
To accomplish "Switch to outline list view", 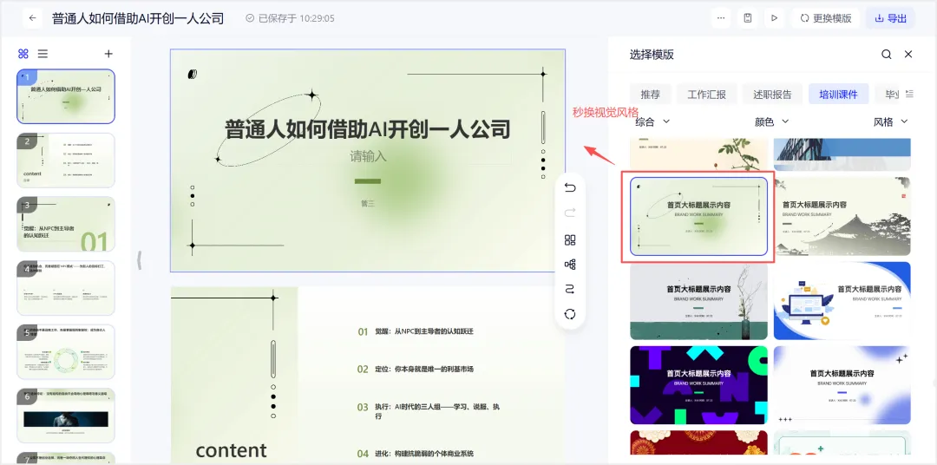I will [43, 54].
